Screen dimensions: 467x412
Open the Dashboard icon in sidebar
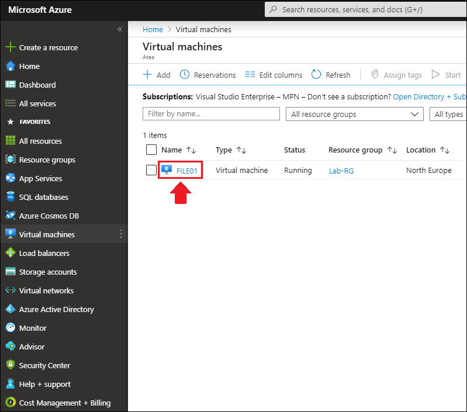11,85
